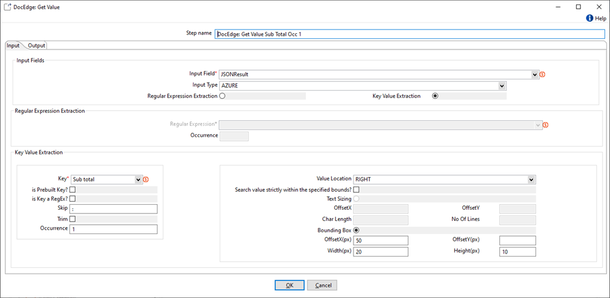Enable the Trim checkbox
This screenshot has width=610, height=298.
tap(73, 219)
